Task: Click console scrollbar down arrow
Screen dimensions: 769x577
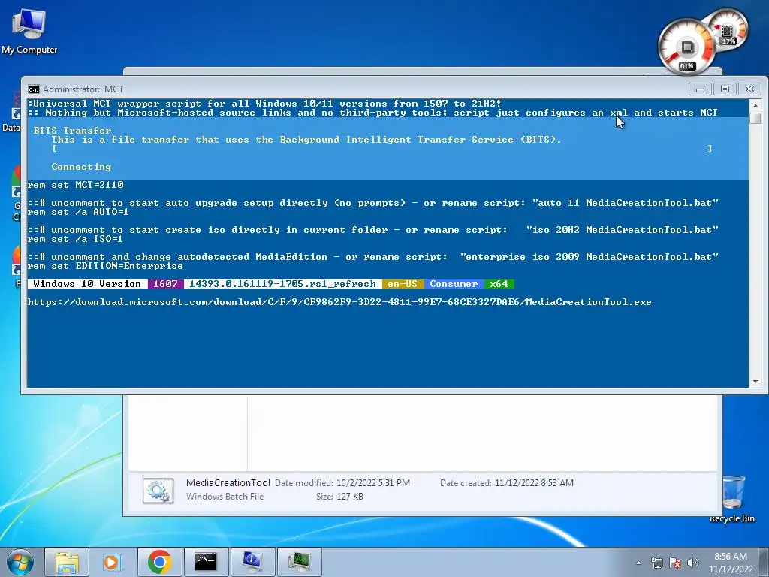Action: click(755, 381)
